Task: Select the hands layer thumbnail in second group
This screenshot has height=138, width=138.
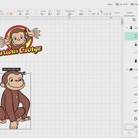Action: pos(136,111)
